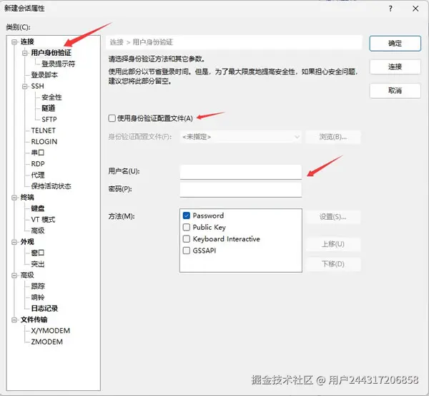Collapse the 外观 tree node
429x396 pixels.
[x=14, y=242]
